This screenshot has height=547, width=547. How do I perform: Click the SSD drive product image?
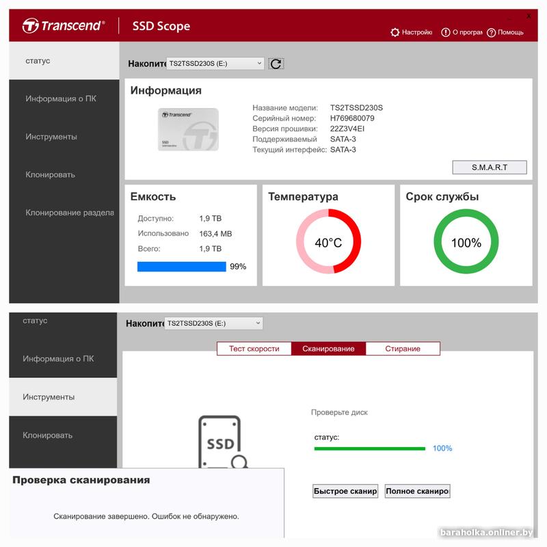(189, 129)
